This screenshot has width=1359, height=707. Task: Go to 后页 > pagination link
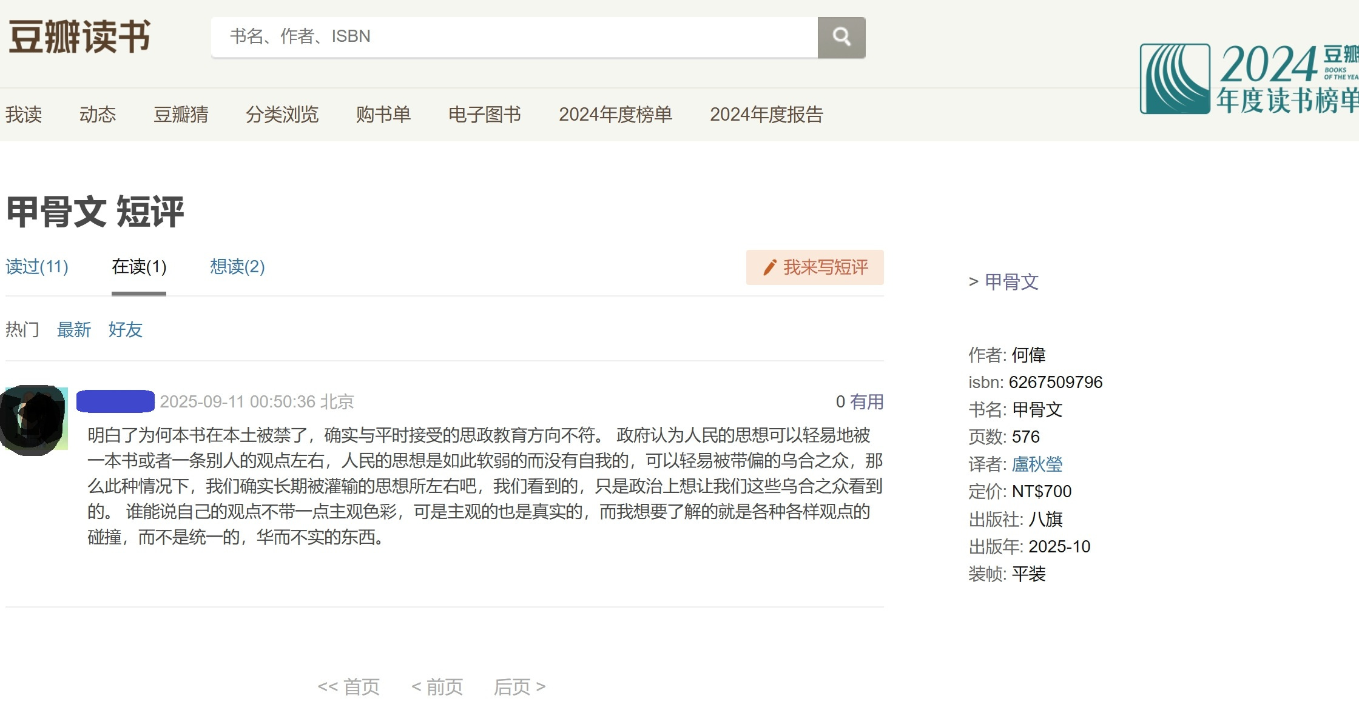(x=520, y=687)
